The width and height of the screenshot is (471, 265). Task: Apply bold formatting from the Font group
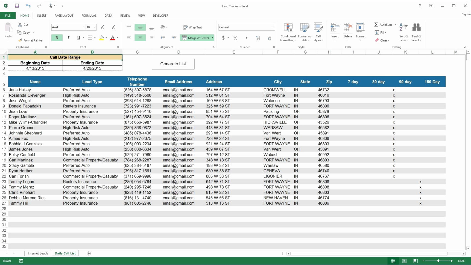pos(57,38)
